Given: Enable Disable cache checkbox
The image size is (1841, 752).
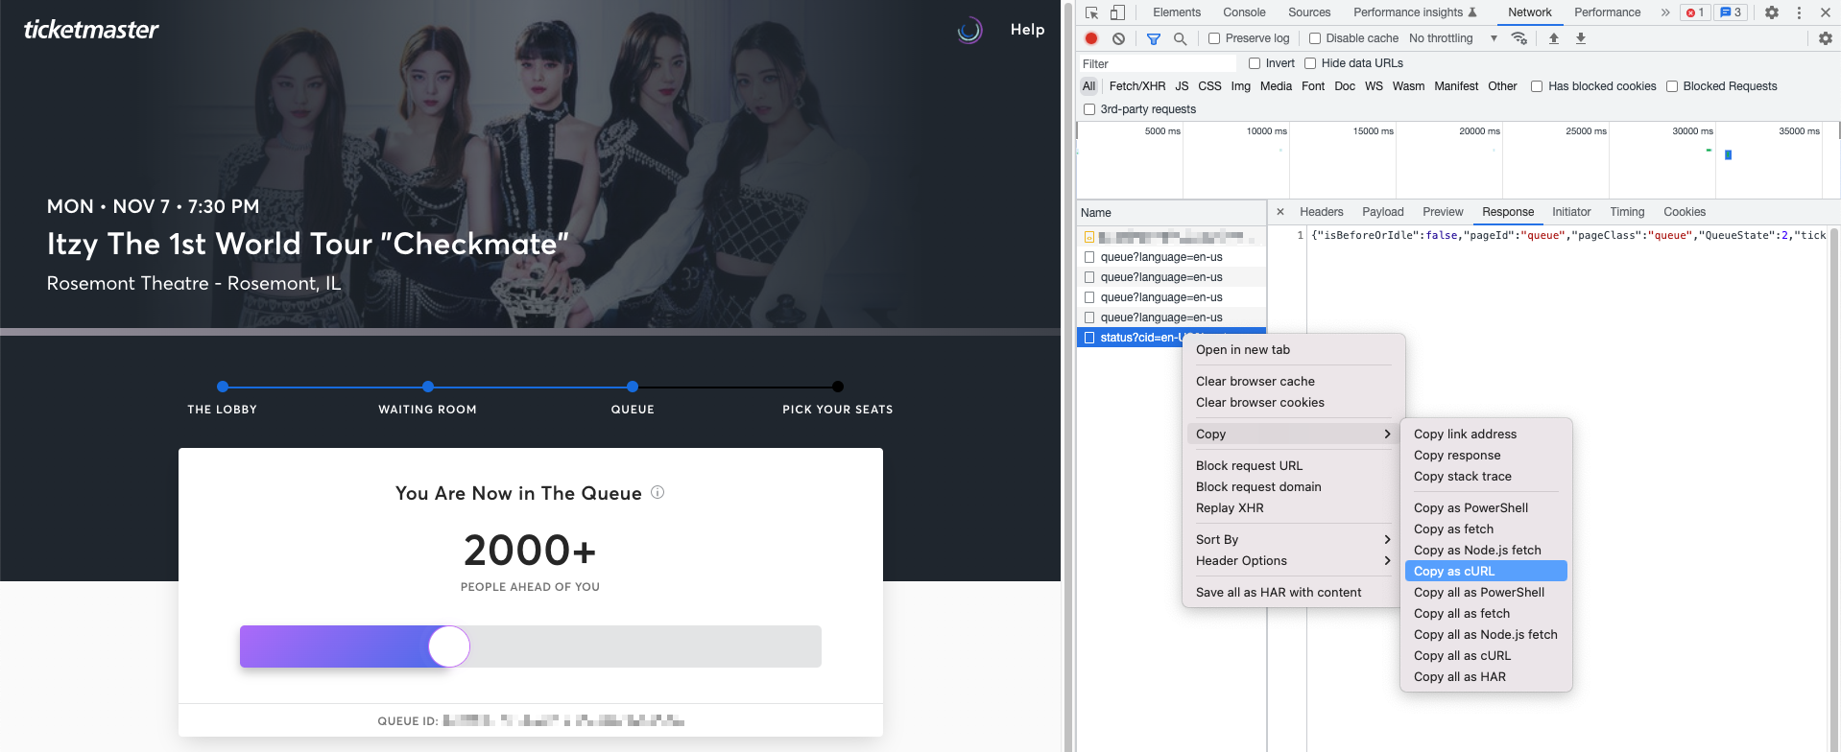Looking at the screenshot, I should pos(1315,38).
